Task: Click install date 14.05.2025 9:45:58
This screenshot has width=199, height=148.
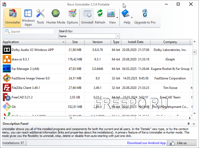Action: tap(136, 78)
